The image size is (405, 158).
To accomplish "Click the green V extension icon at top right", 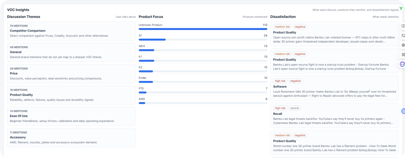I will coord(401,9).
